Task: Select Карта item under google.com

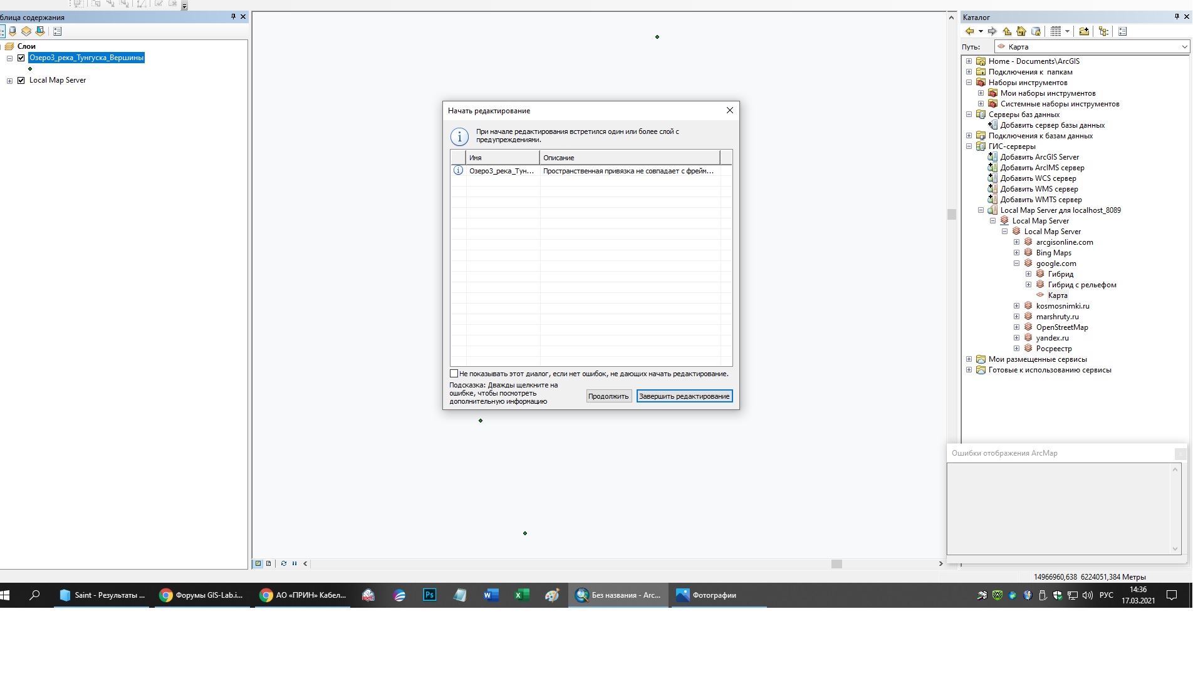Action: [1057, 295]
